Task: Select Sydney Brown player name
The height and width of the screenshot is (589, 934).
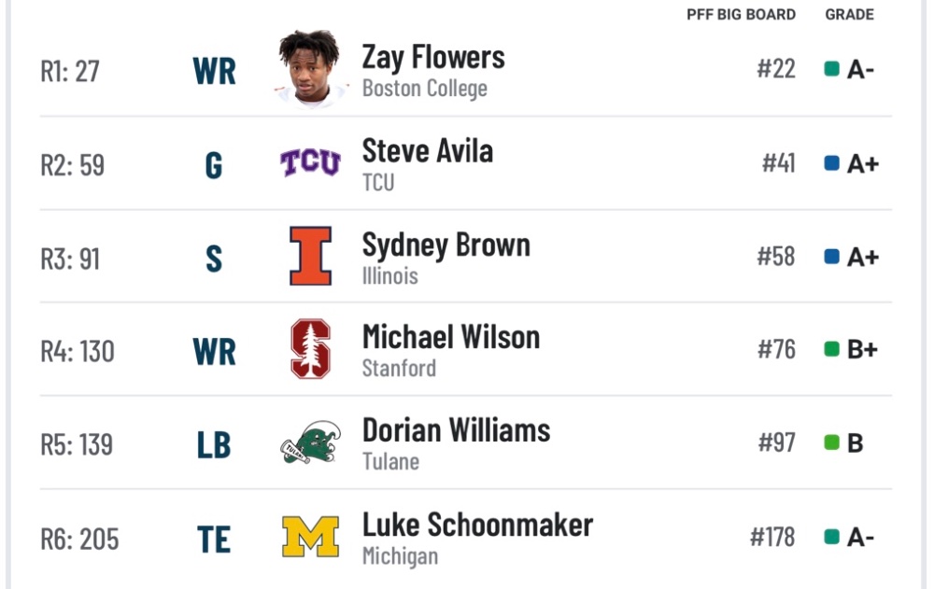Action: pyautogui.click(x=446, y=245)
